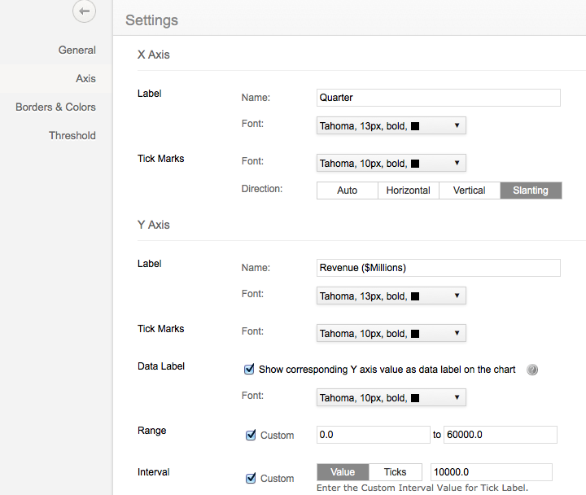Click the range maximum field showing 60000.0
The width and height of the screenshot is (586, 495).
click(500, 435)
